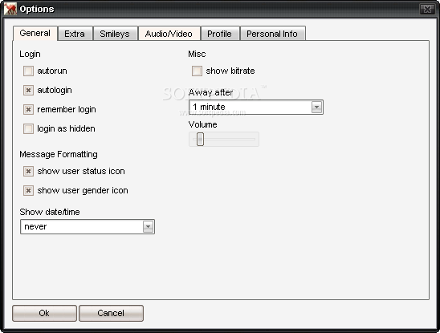The height and width of the screenshot is (333, 440).
Task: Toggle show user gender icon
Action: click(28, 190)
